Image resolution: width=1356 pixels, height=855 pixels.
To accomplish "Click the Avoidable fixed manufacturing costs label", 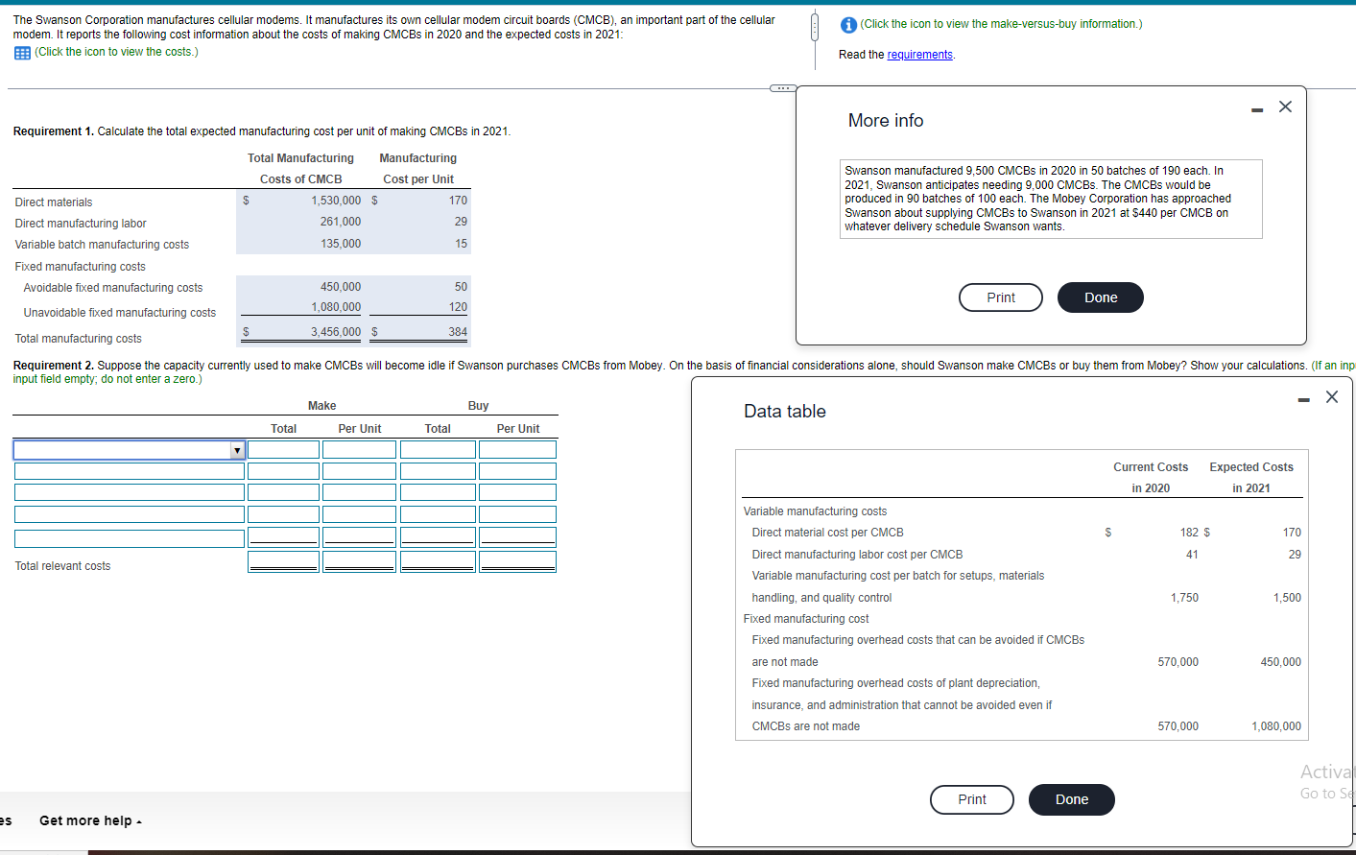I will (x=113, y=288).
